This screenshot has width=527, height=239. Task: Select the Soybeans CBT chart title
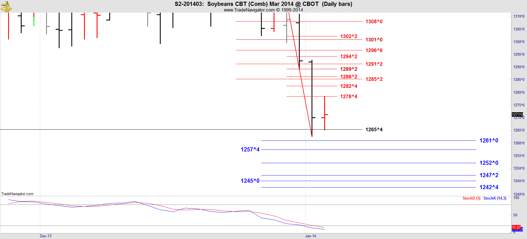pos(263,4)
